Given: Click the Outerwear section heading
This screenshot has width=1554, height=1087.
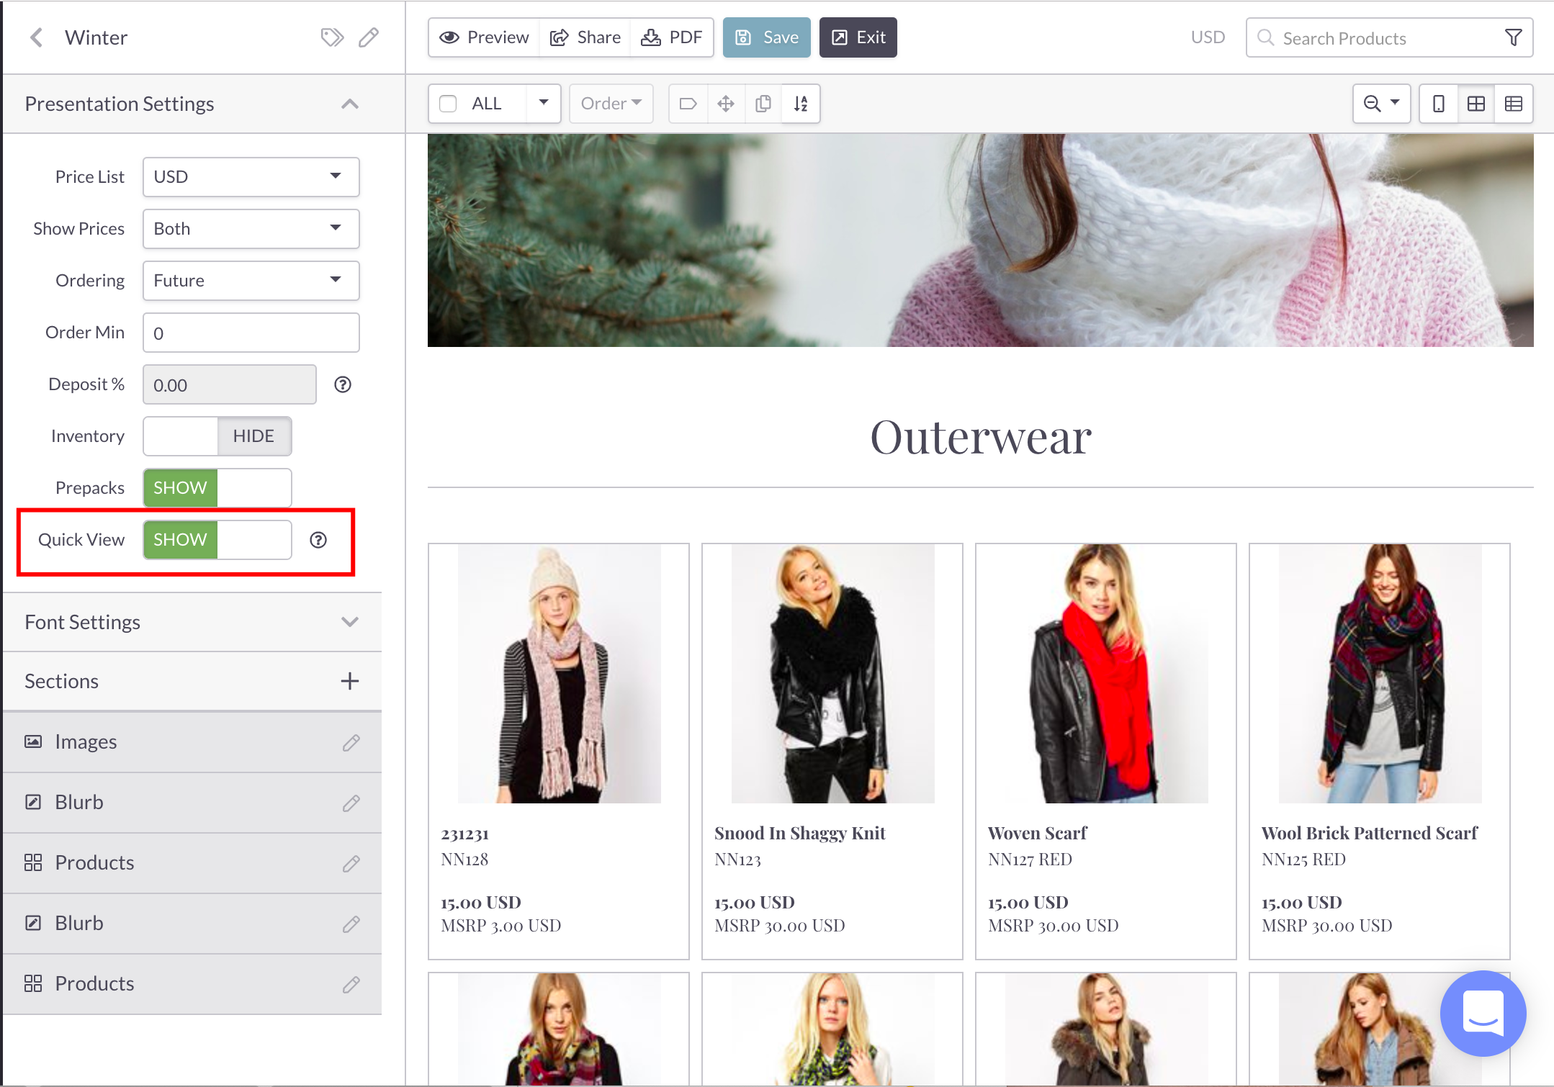Looking at the screenshot, I should click(x=981, y=437).
